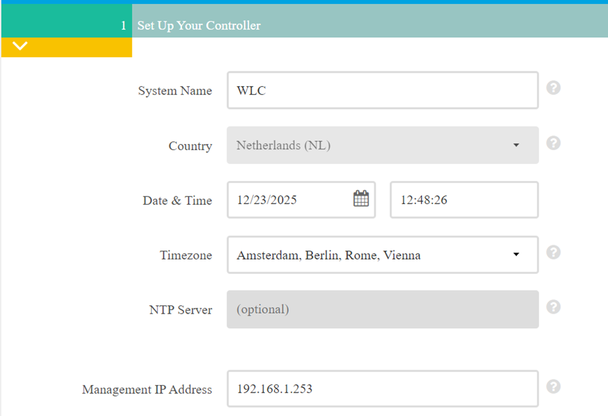Open the help tooltip for Country

click(553, 143)
